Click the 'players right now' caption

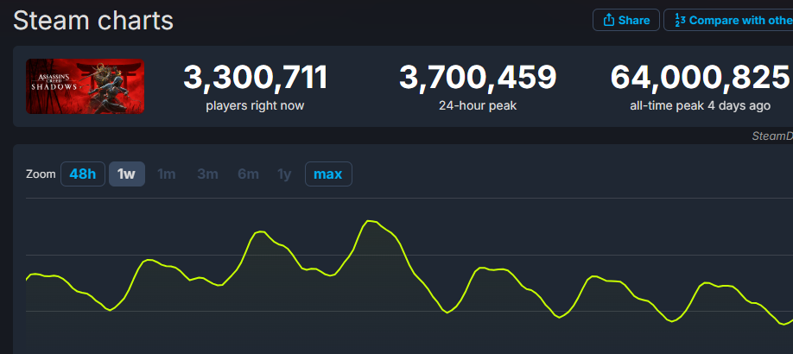point(256,105)
